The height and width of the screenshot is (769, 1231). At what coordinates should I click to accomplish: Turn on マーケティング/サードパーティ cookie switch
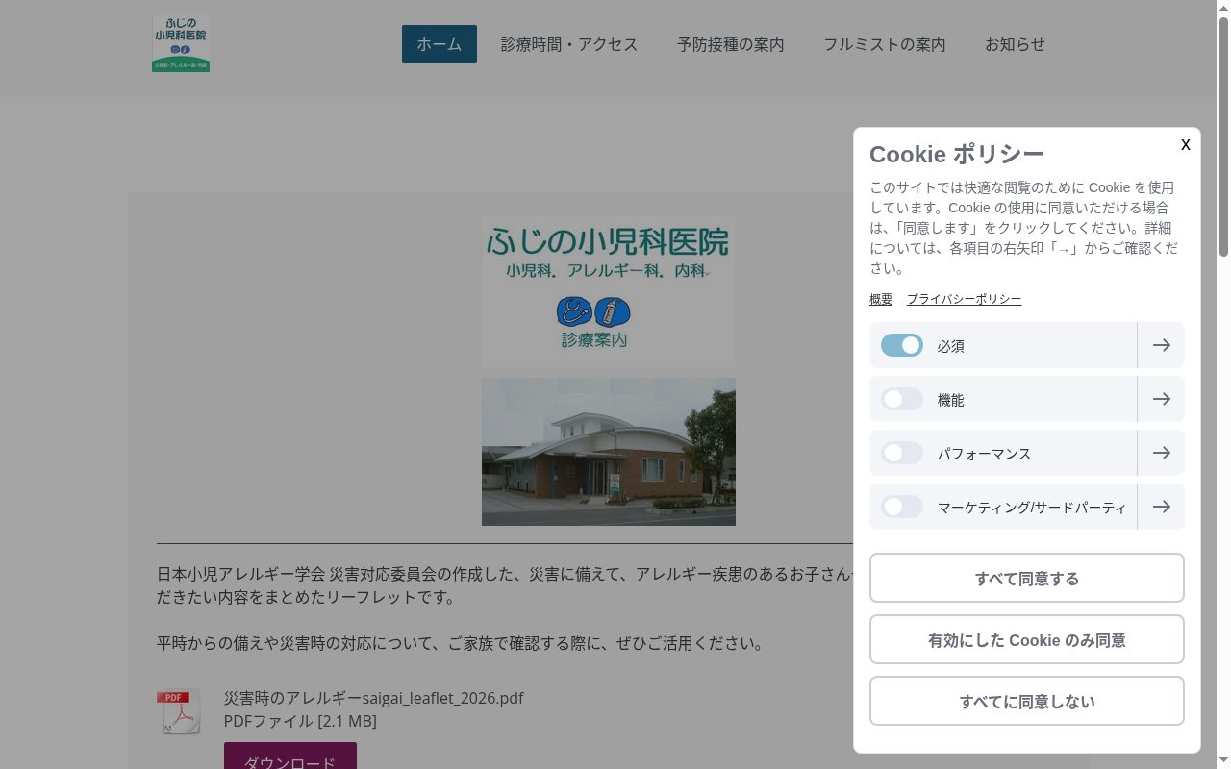[902, 507]
